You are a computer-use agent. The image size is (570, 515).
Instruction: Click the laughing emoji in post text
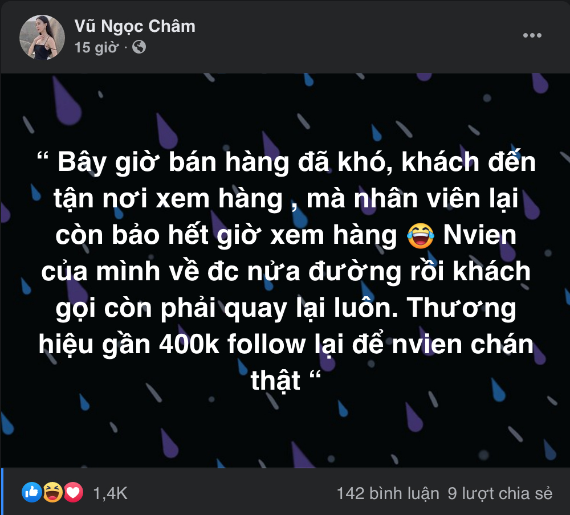pos(420,235)
